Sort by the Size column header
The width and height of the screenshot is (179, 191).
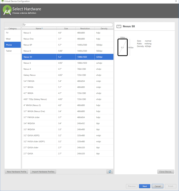66,28
